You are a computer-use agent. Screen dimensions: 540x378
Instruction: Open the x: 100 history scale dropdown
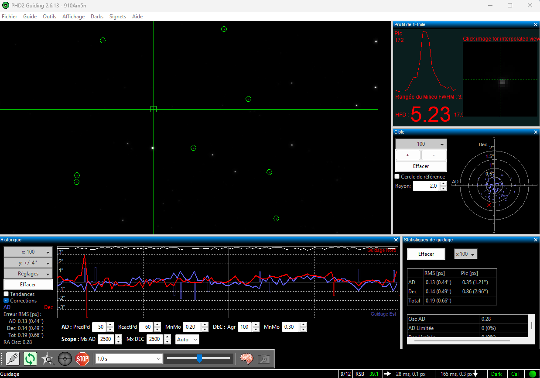coord(28,252)
